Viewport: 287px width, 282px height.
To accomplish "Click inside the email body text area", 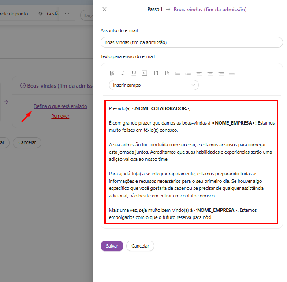I will [191, 162].
